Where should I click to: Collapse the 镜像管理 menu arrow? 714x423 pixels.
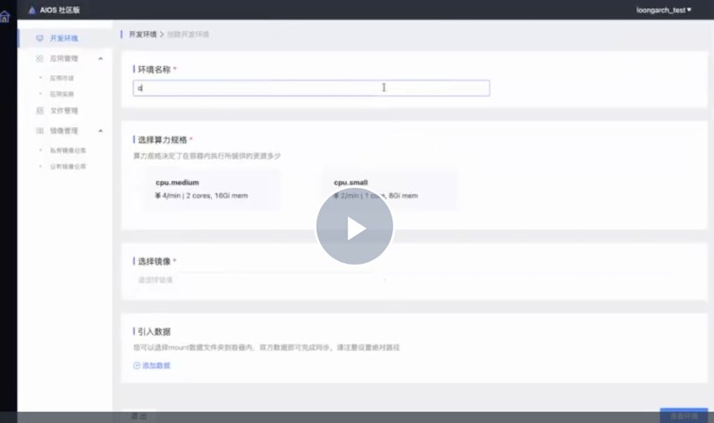[100, 131]
